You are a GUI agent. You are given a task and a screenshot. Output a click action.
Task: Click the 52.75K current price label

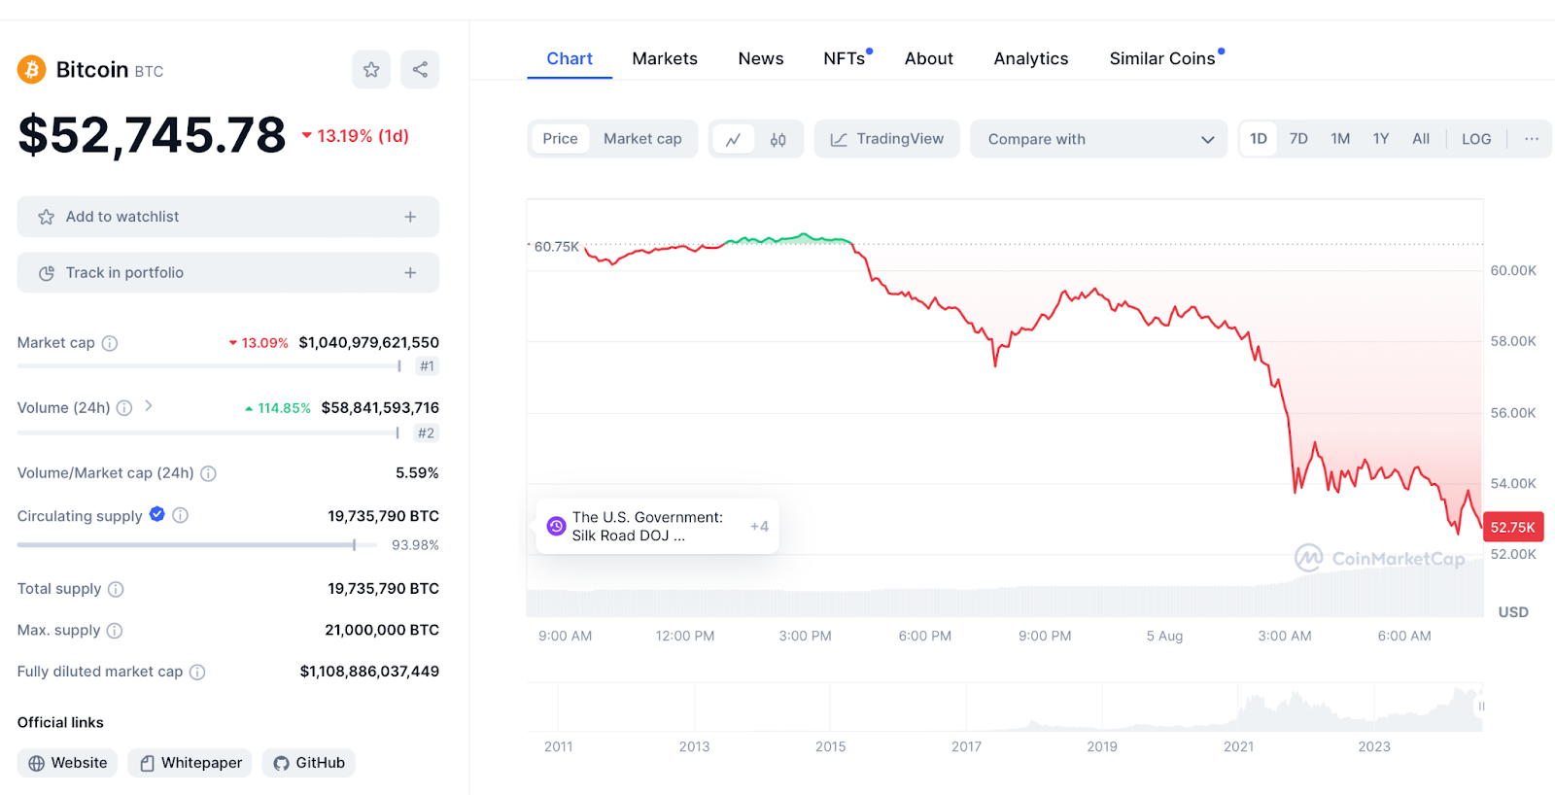pos(1513,527)
